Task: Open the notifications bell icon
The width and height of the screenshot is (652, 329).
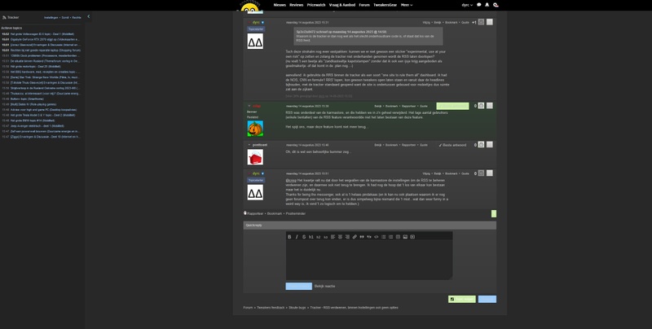Action: click(486, 5)
